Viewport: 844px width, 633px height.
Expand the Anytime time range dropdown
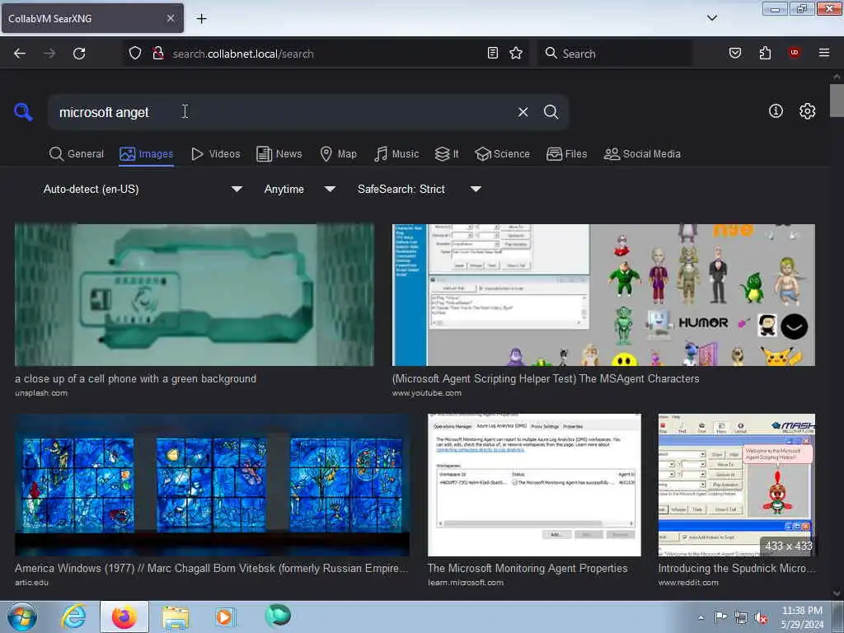[300, 189]
